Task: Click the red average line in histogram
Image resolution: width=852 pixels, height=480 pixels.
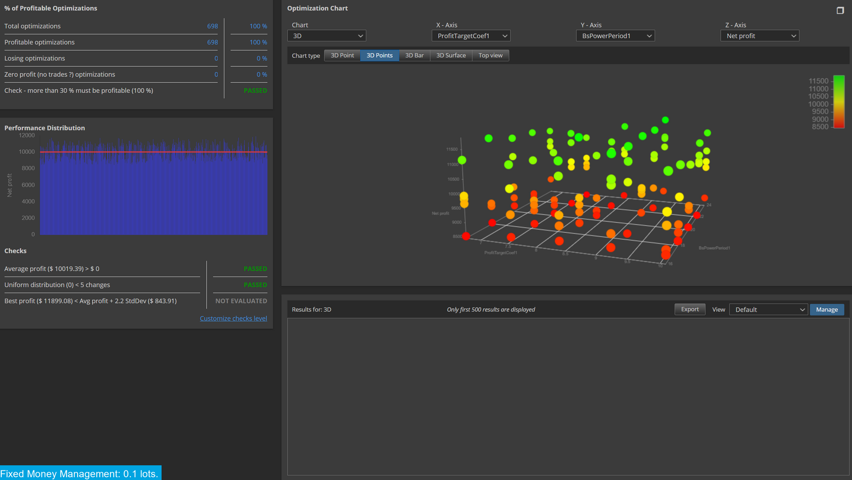Action: tap(154, 152)
